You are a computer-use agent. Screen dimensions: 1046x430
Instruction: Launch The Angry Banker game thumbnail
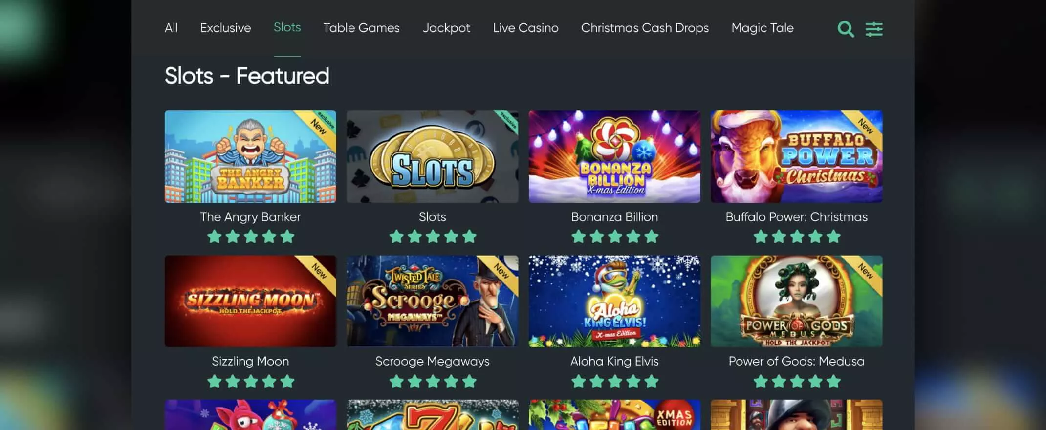250,156
